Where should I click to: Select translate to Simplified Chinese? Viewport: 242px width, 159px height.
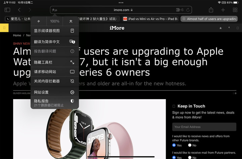click(x=54, y=42)
